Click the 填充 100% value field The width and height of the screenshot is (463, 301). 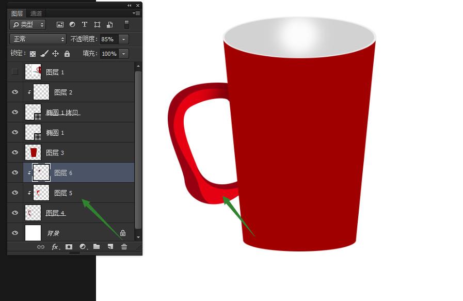point(109,54)
